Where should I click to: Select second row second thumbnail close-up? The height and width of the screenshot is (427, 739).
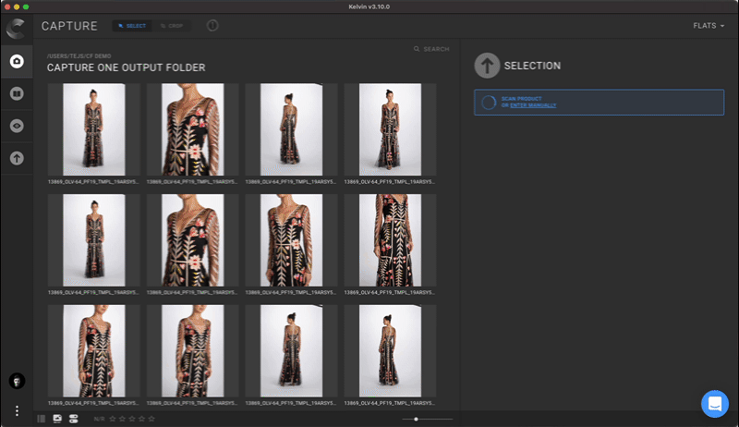(193, 240)
